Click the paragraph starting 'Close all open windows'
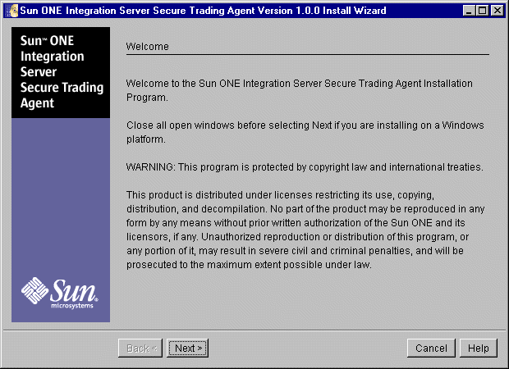509x369 pixels. (305, 132)
